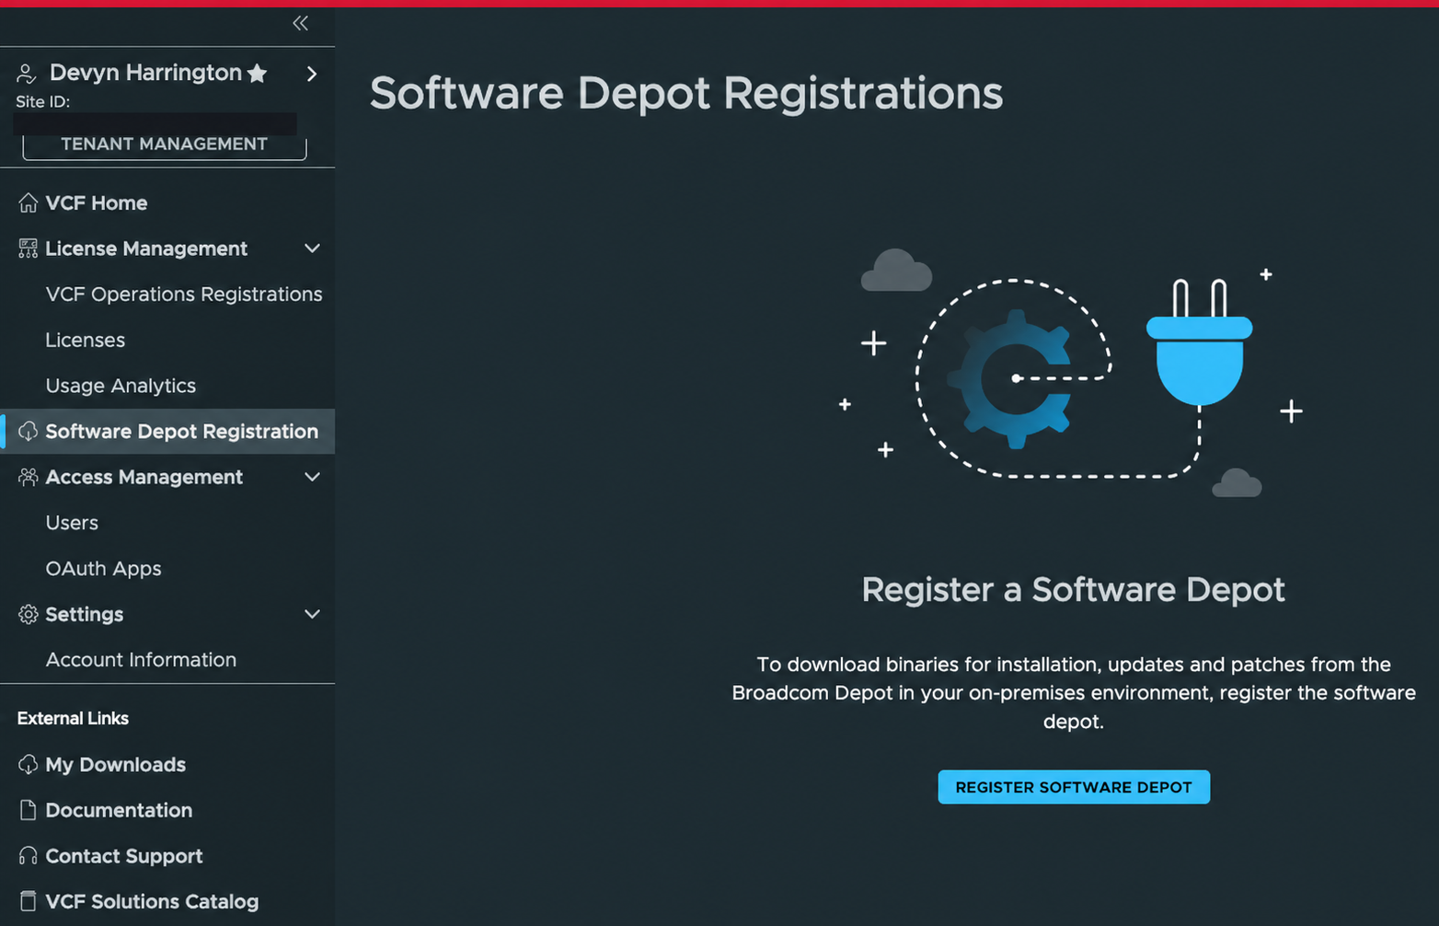Open Tenant Management
This screenshot has height=926, width=1439.
[x=165, y=145]
